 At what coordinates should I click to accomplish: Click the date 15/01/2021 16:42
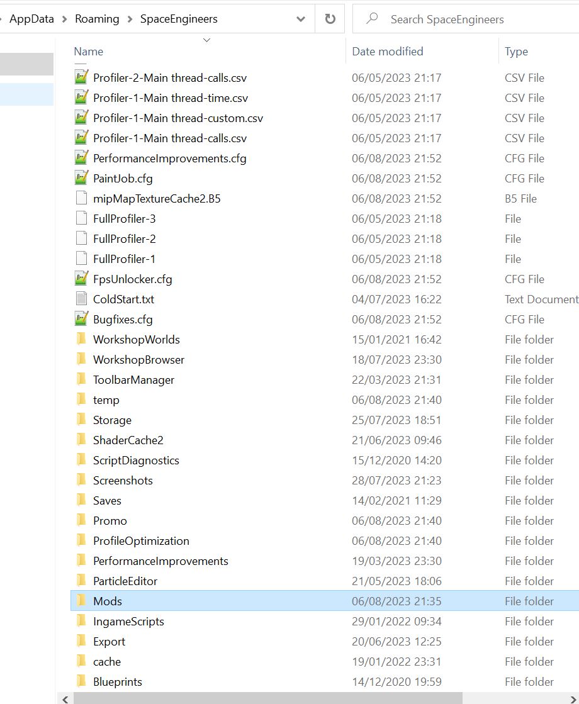click(396, 340)
